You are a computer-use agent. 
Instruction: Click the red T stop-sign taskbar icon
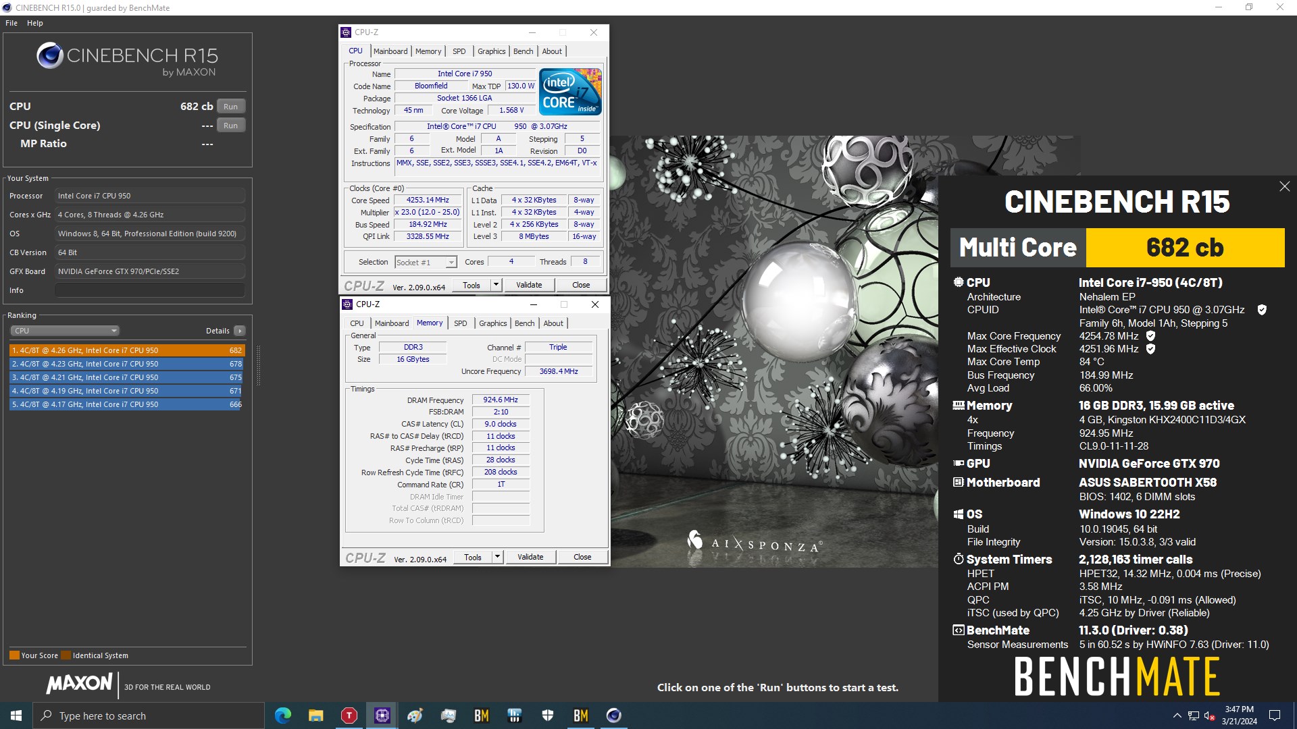pos(349,715)
